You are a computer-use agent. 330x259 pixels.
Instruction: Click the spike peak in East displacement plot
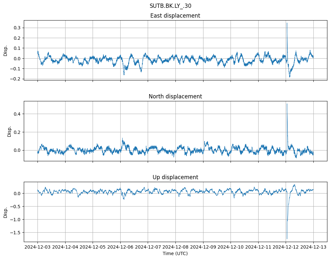point(287,23)
